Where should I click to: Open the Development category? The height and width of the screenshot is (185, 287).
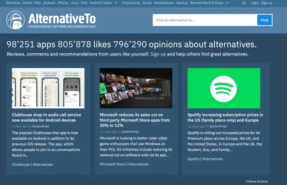tap(164, 3)
